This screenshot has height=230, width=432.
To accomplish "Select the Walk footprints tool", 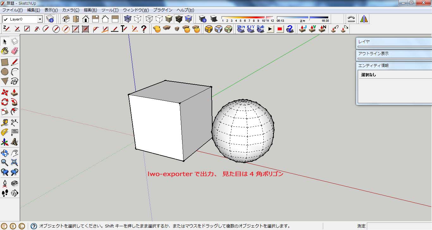I will [5, 193].
